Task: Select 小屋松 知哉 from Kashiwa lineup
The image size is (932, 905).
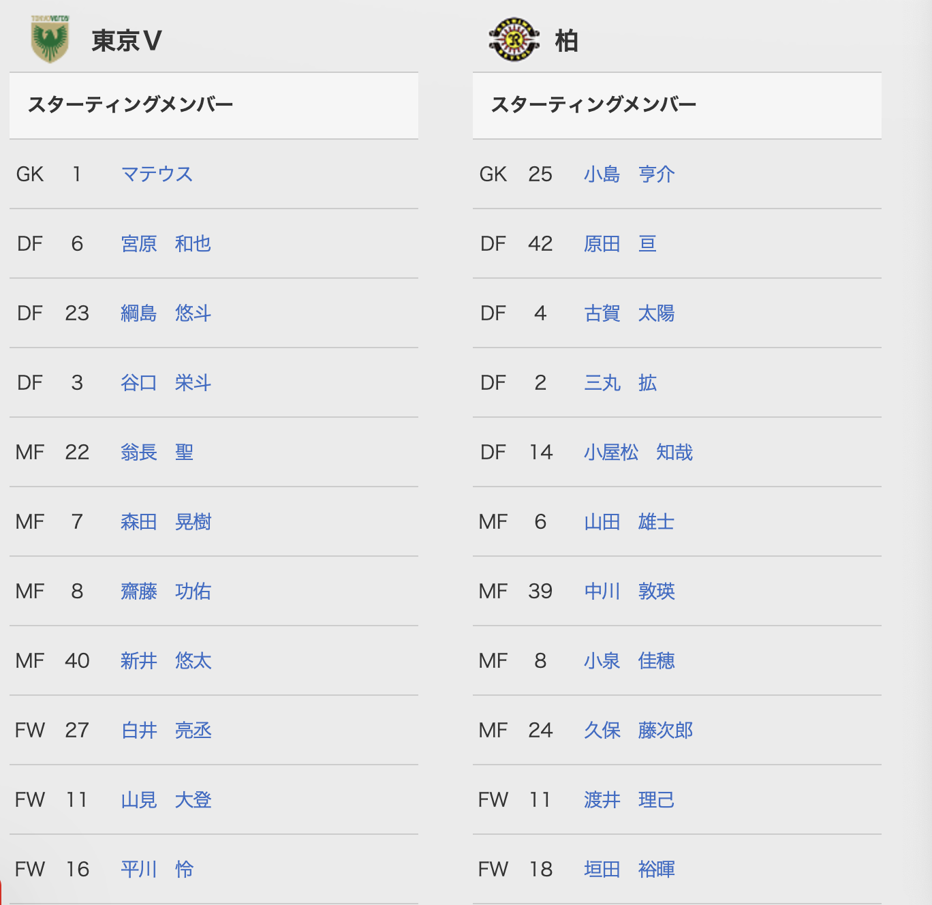Action: tap(638, 452)
